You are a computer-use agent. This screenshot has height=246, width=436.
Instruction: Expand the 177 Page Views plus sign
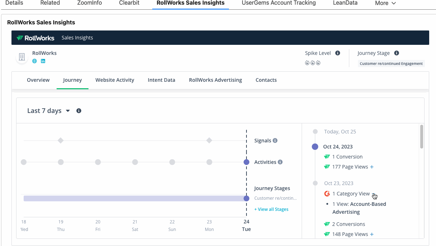pyautogui.click(x=372, y=167)
